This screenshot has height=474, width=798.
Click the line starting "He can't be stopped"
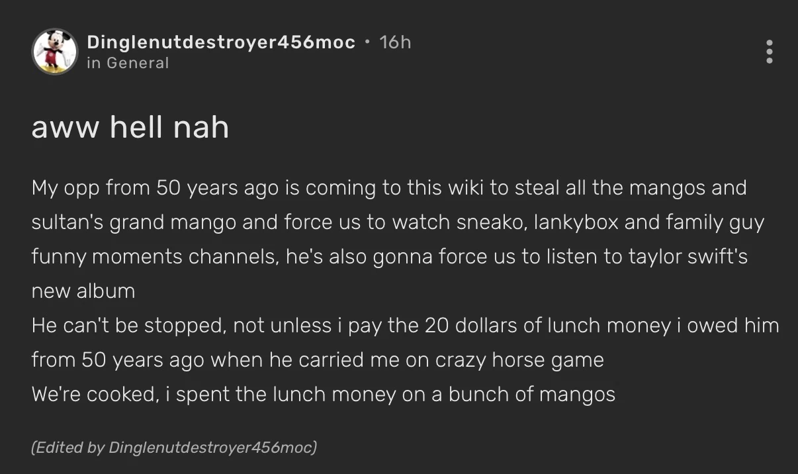coord(404,326)
